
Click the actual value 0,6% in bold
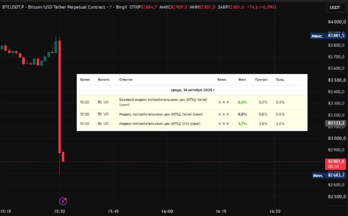(x=242, y=114)
